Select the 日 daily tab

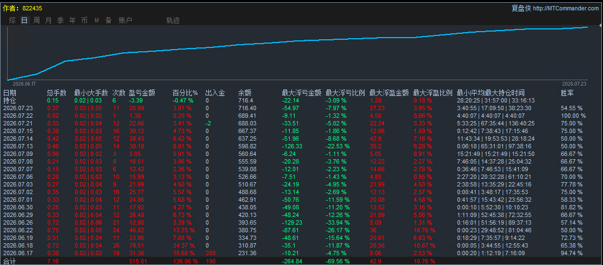[x=24, y=20]
